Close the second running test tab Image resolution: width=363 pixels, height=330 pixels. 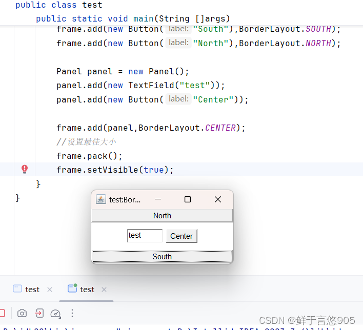[x=104, y=290]
